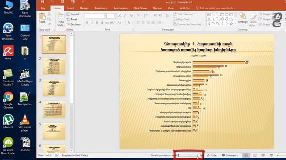
Task: Toggle Strikethrough formatting
Action: click(x=107, y=23)
